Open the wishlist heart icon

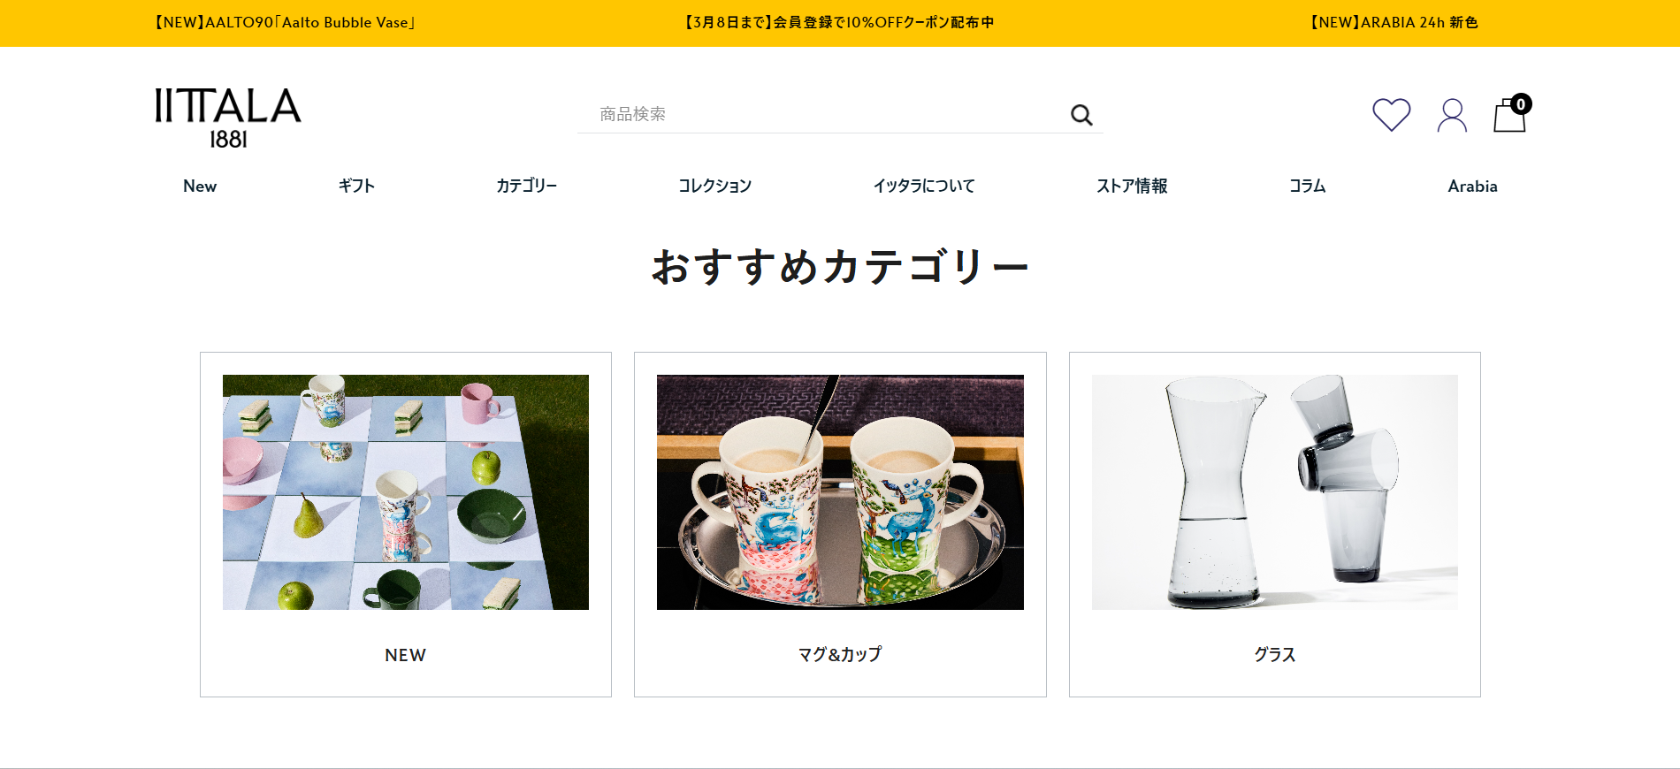pos(1391,115)
